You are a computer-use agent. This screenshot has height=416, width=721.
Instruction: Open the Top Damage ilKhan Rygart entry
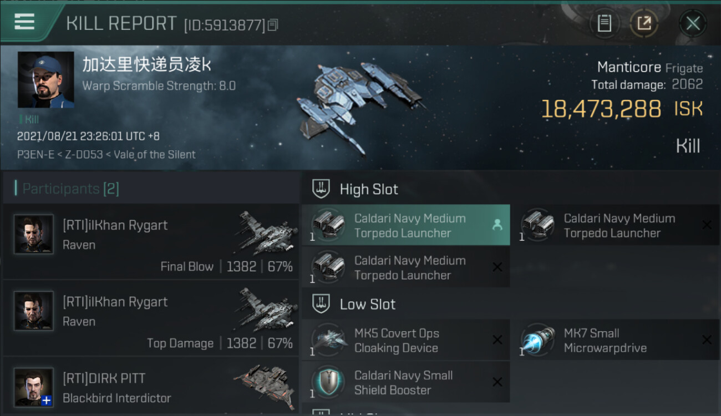point(151,318)
